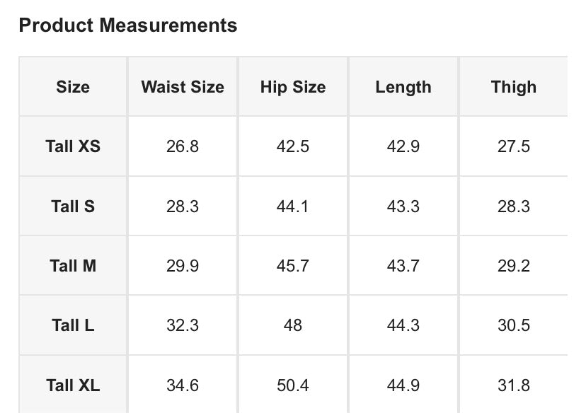Click the Waist Size column header

183,87
